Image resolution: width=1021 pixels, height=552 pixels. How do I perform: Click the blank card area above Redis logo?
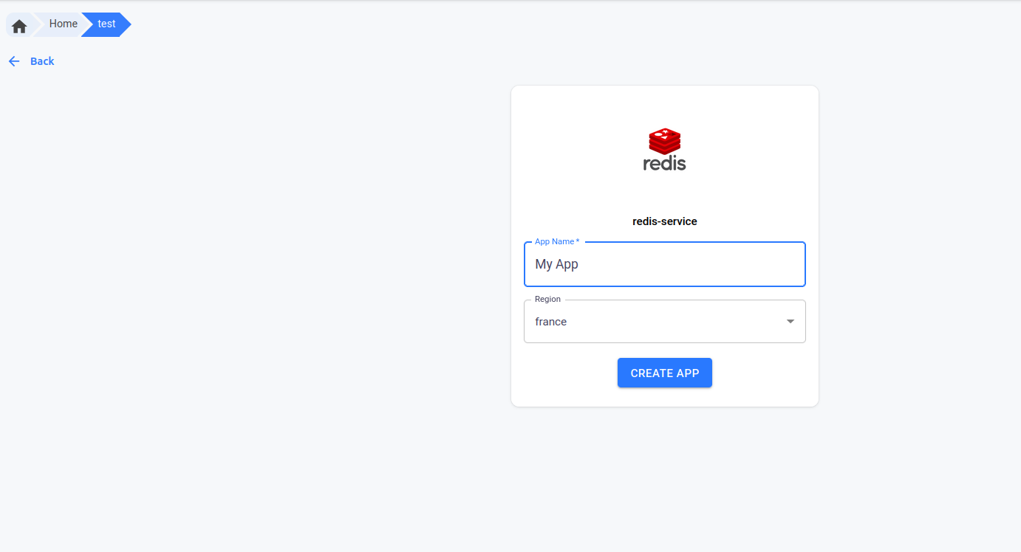664,103
